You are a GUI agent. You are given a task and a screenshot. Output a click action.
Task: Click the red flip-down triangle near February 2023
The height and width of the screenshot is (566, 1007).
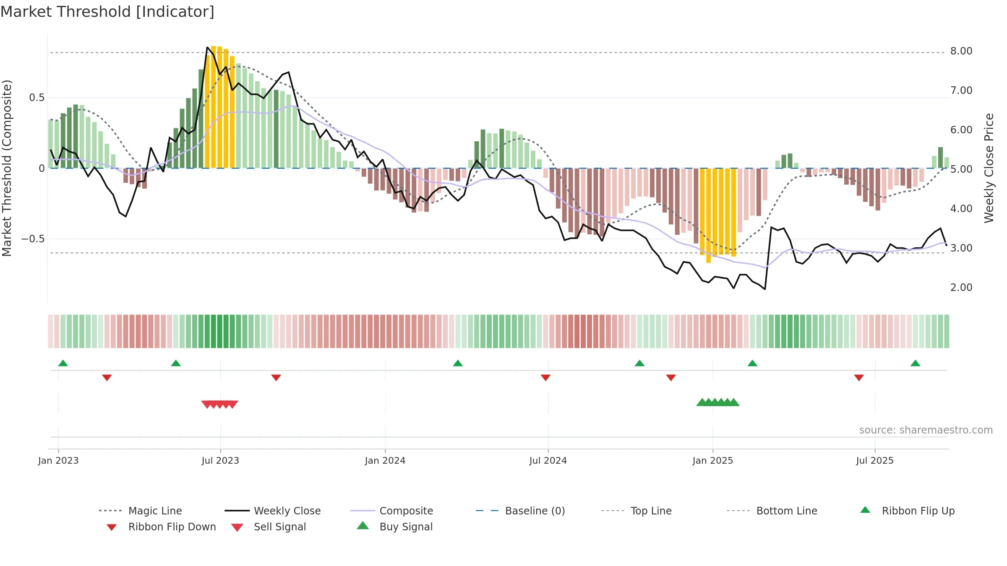point(107,378)
